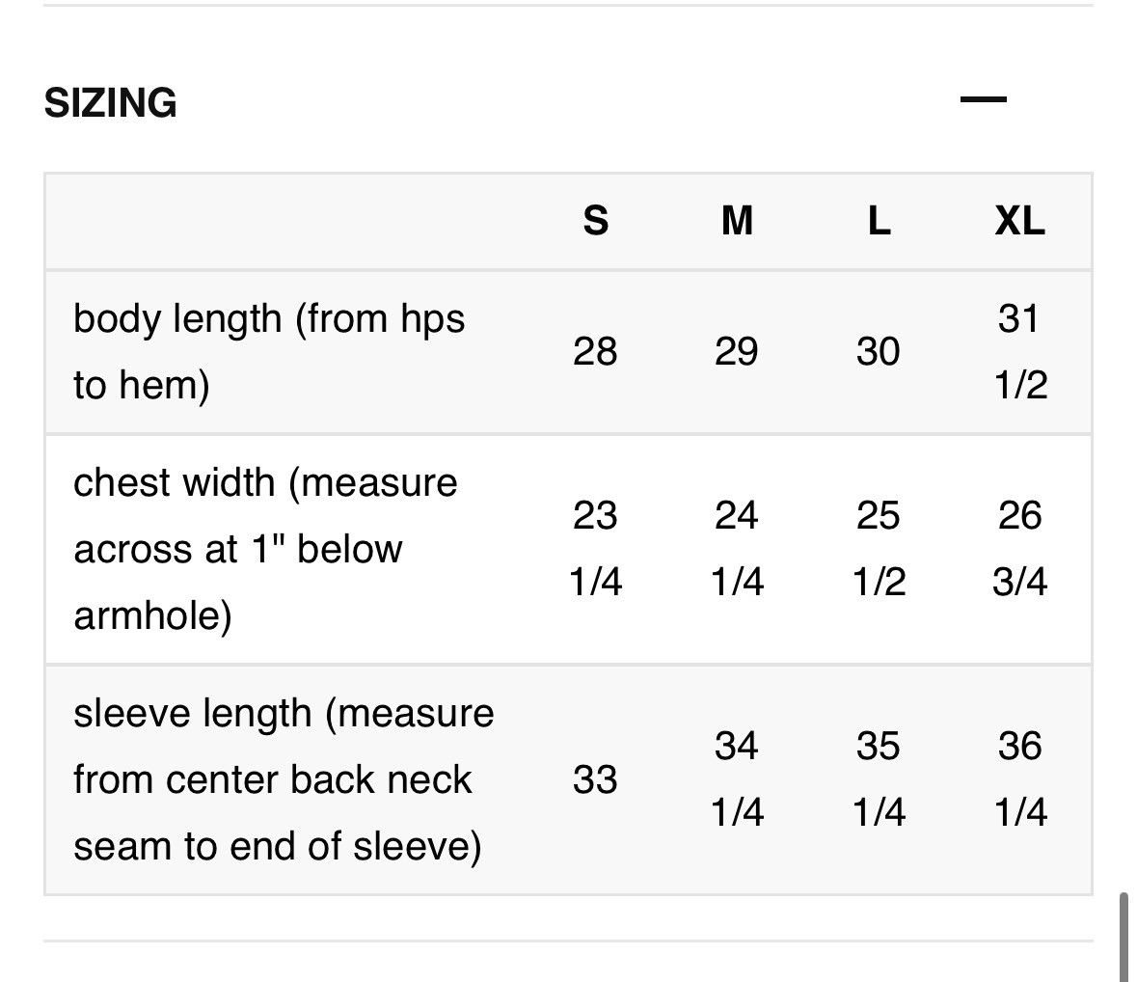Select the M size column header
Viewport: 1137px width, 982px height.
[737, 221]
